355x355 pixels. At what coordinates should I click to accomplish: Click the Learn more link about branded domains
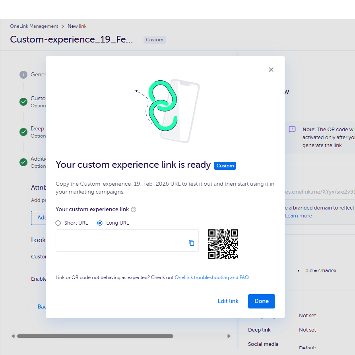click(x=298, y=215)
